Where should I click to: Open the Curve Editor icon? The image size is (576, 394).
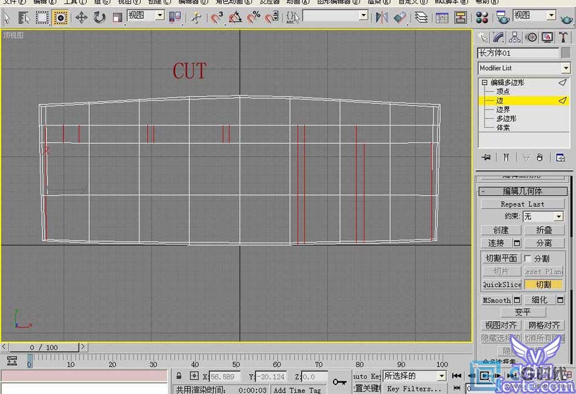442,17
